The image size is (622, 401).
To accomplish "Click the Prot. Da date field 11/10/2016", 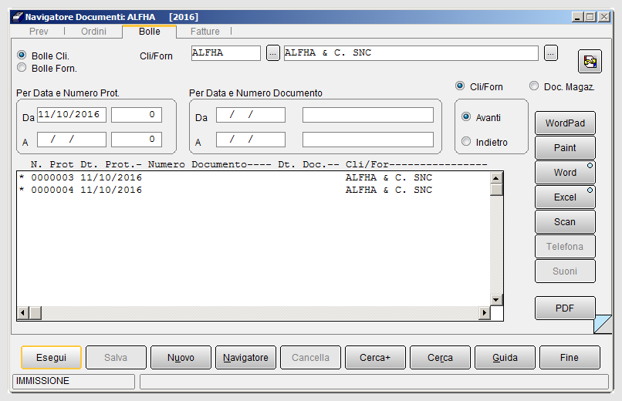I will [x=72, y=115].
